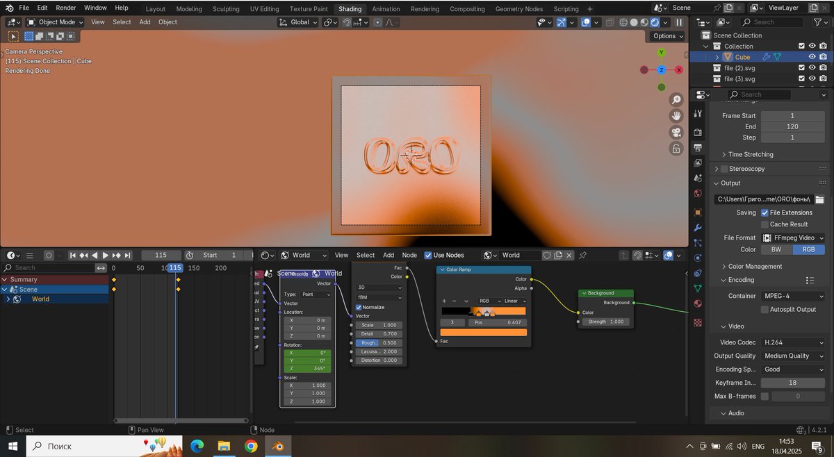Unlink the World datablock with X icon
Viewport: 834px width, 457px height.
click(569, 256)
